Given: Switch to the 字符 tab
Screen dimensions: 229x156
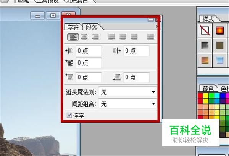Looking at the screenshot, I should pyautogui.click(x=73, y=27).
